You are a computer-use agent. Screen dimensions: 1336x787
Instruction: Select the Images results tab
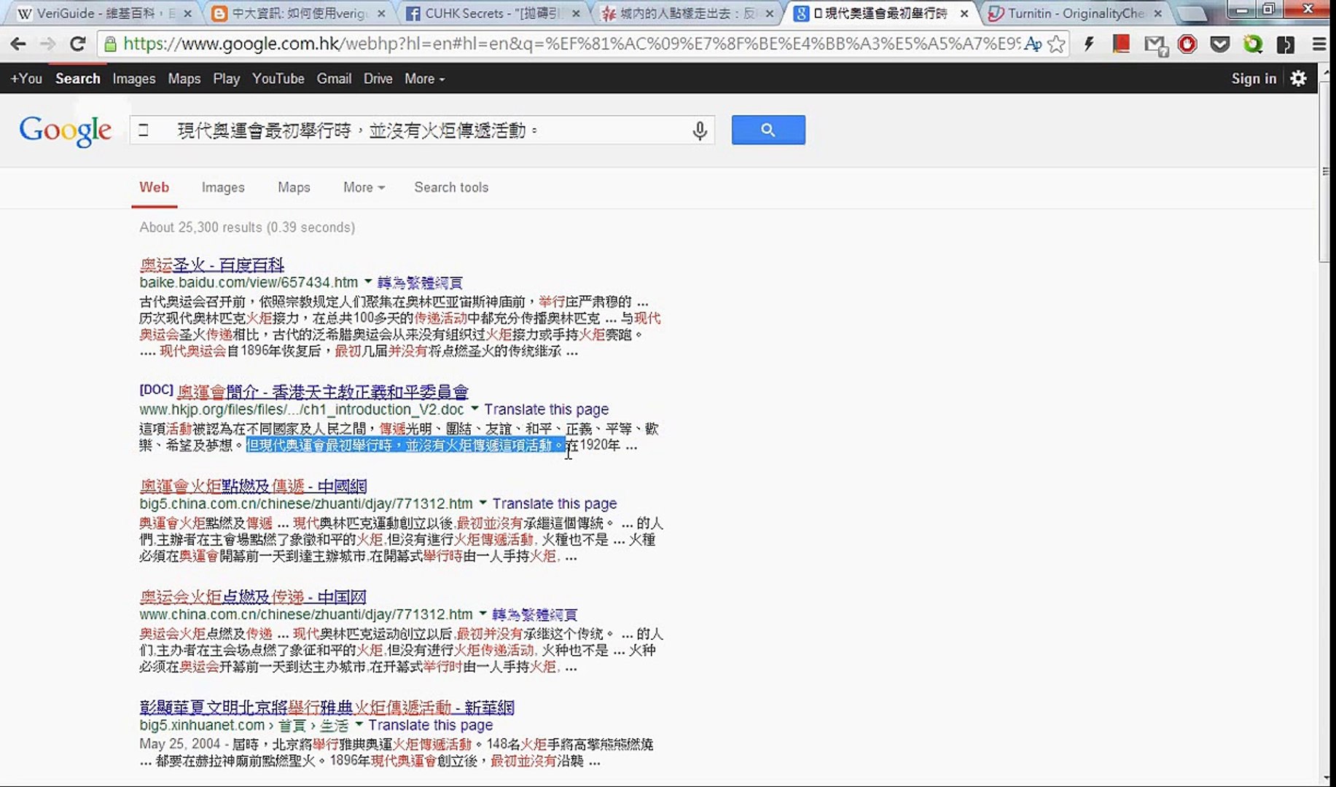[223, 187]
